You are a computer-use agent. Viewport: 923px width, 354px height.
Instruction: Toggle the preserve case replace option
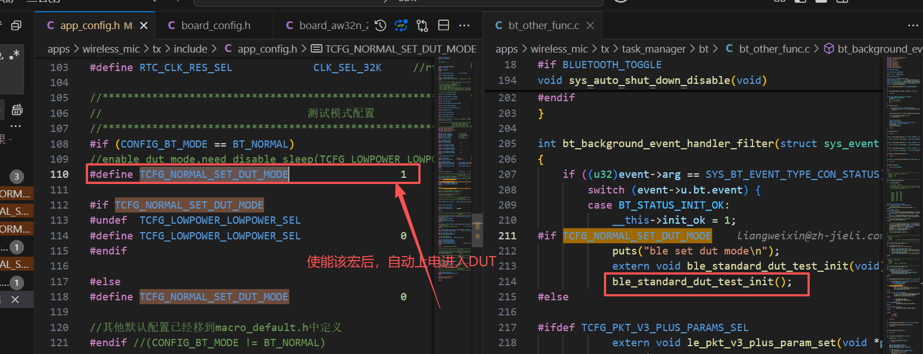(17, 110)
